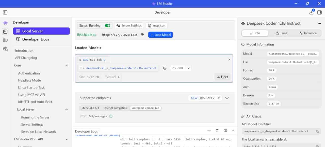
Task: Click the Load Model button
Action: pyautogui.click(x=160, y=35)
